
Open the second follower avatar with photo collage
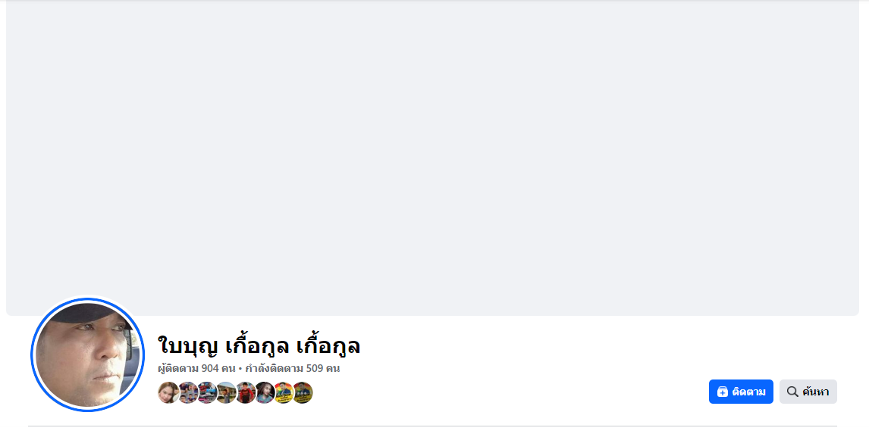pos(188,393)
